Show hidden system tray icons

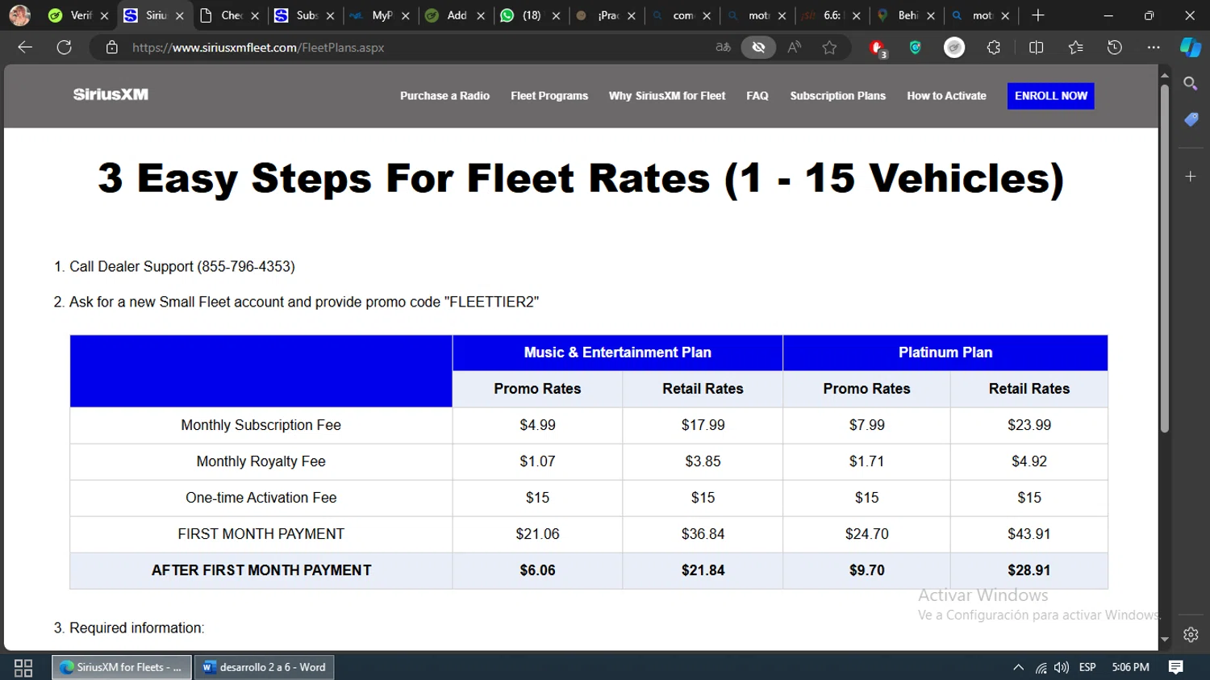tap(1018, 667)
